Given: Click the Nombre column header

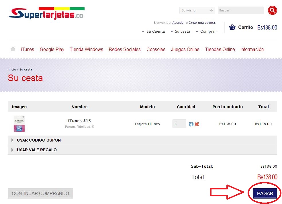Looking at the screenshot, I should 79,107.
